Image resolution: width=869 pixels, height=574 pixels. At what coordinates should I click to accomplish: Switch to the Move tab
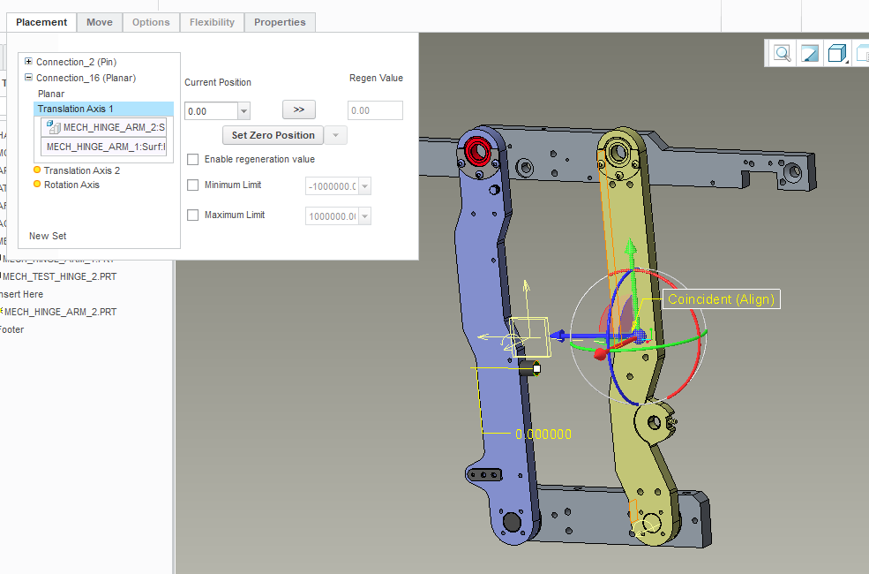point(99,22)
